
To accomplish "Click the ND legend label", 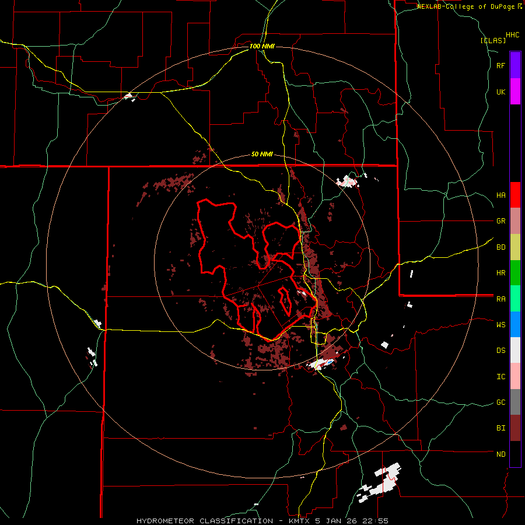I will click(x=501, y=454).
